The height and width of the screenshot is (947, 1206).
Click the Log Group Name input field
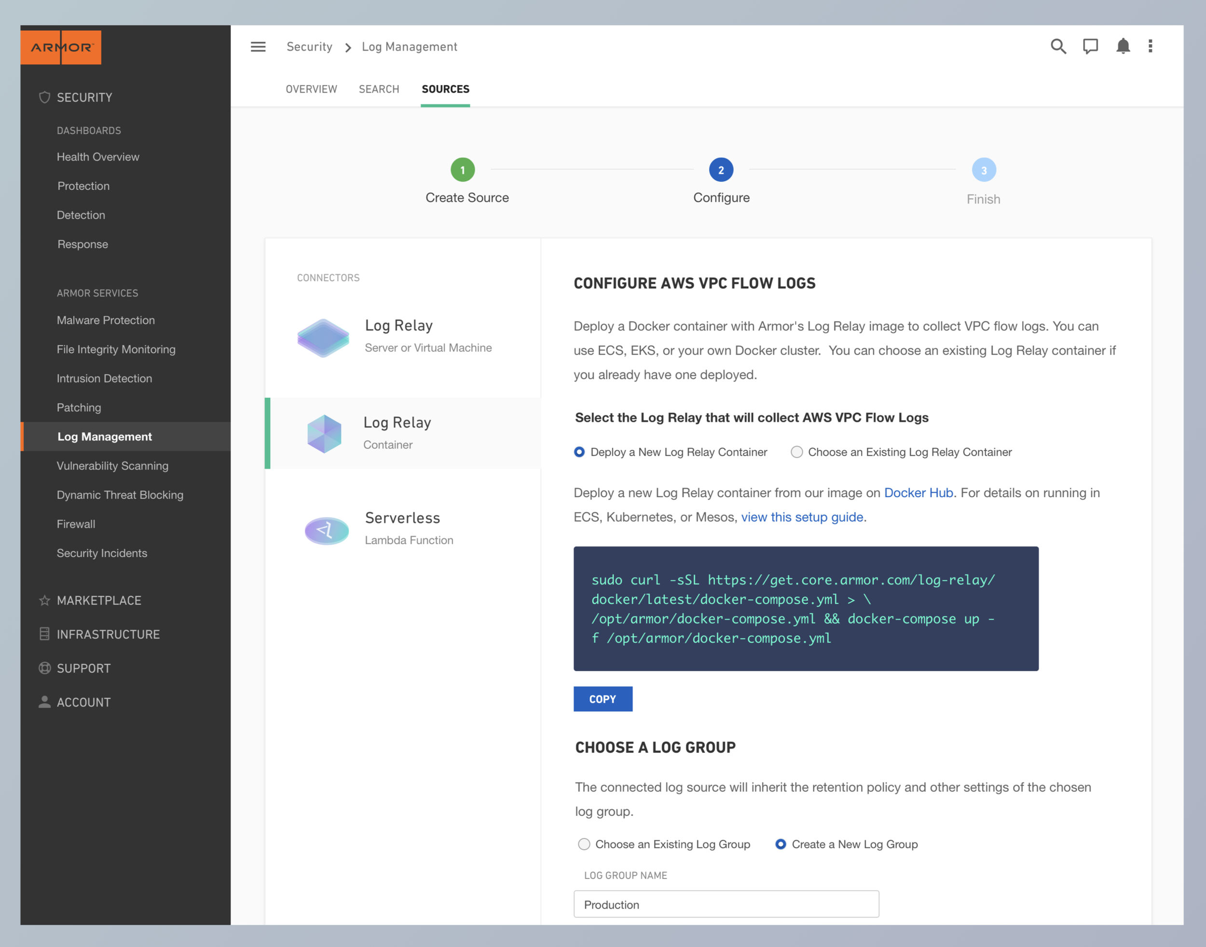tap(726, 904)
